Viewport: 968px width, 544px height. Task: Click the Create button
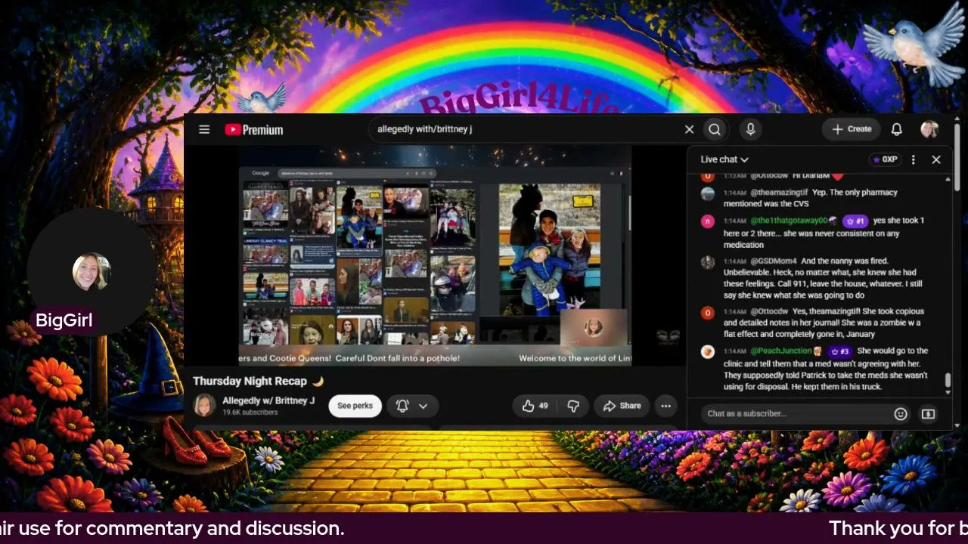pos(852,129)
